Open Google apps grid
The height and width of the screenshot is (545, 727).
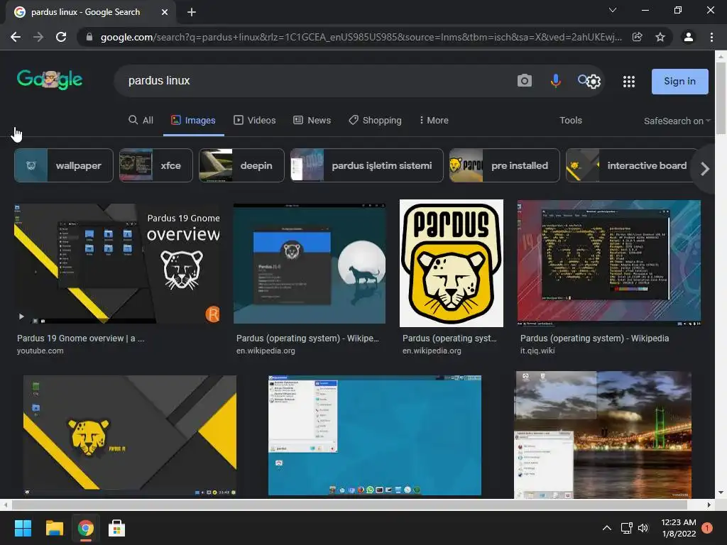point(629,82)
